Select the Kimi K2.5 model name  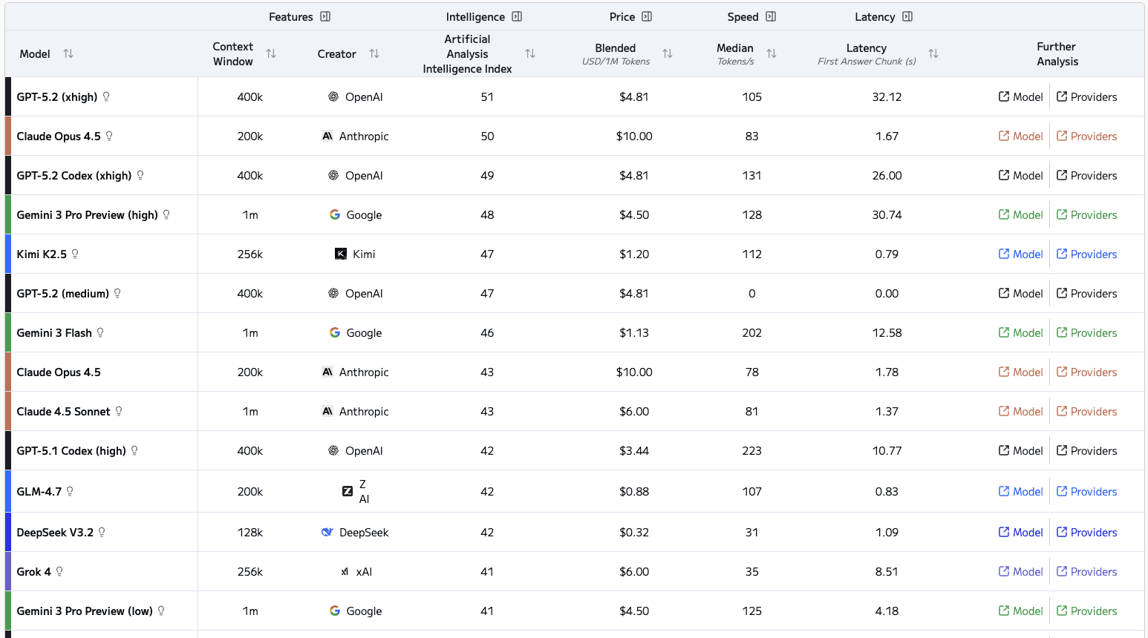pyautogui.click(x=42, y=254)
